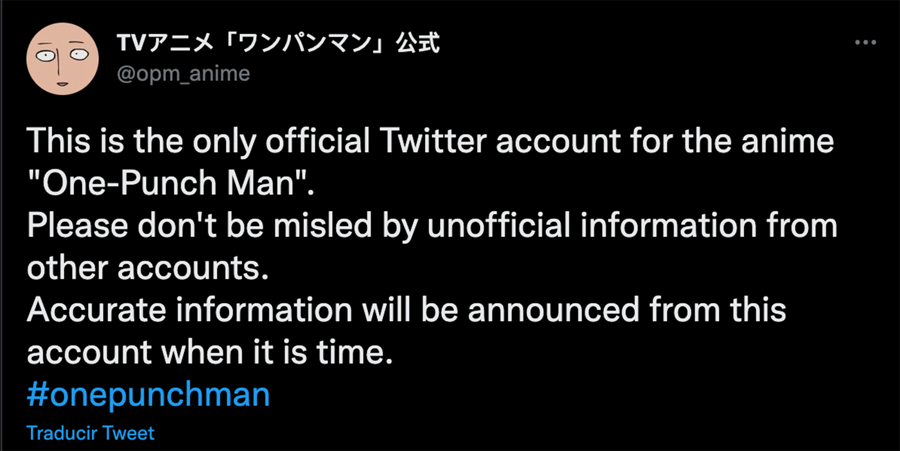Open the #onepunchman hashtag link

148,395
